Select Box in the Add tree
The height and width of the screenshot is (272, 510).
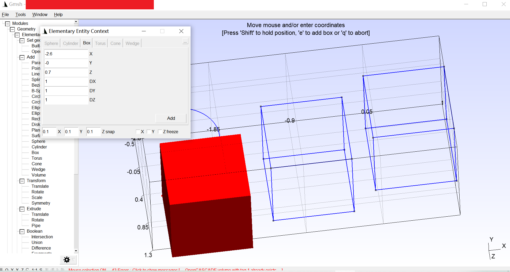(35, 153)
